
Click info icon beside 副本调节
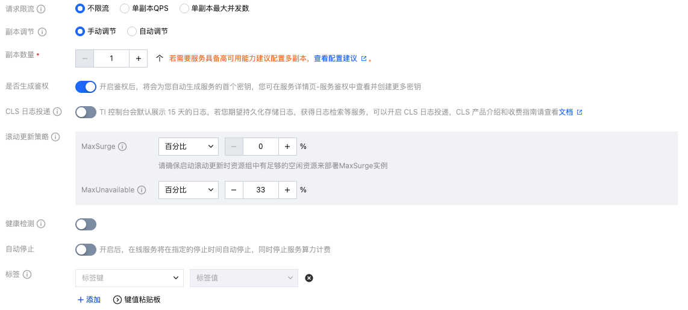click(x=42, y=31)
